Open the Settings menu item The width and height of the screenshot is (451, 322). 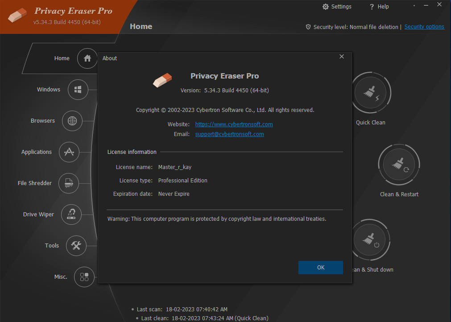[337, 7]
